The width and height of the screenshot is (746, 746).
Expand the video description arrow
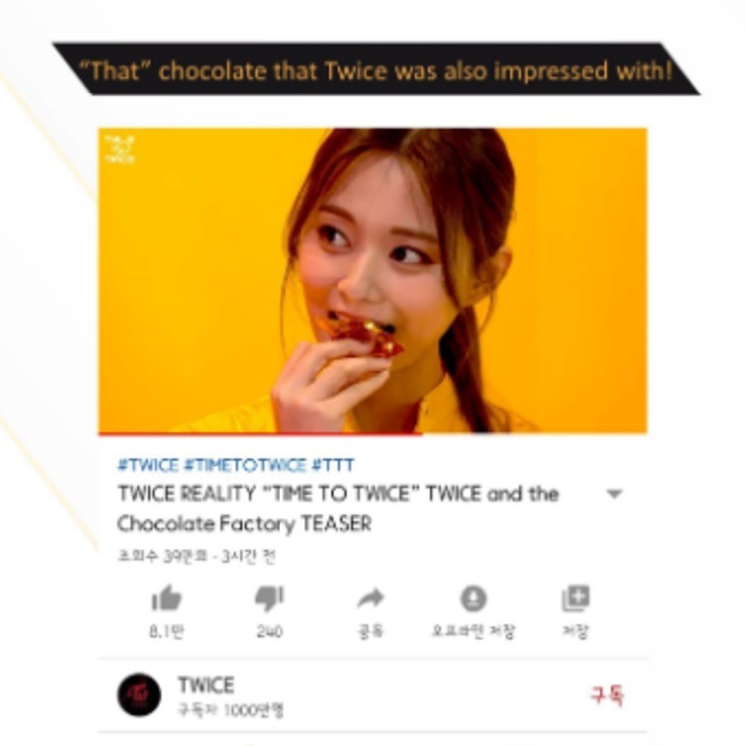point(614,494)
